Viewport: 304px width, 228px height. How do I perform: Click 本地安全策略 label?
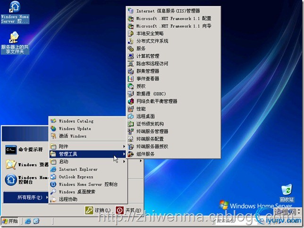point(150,33)
